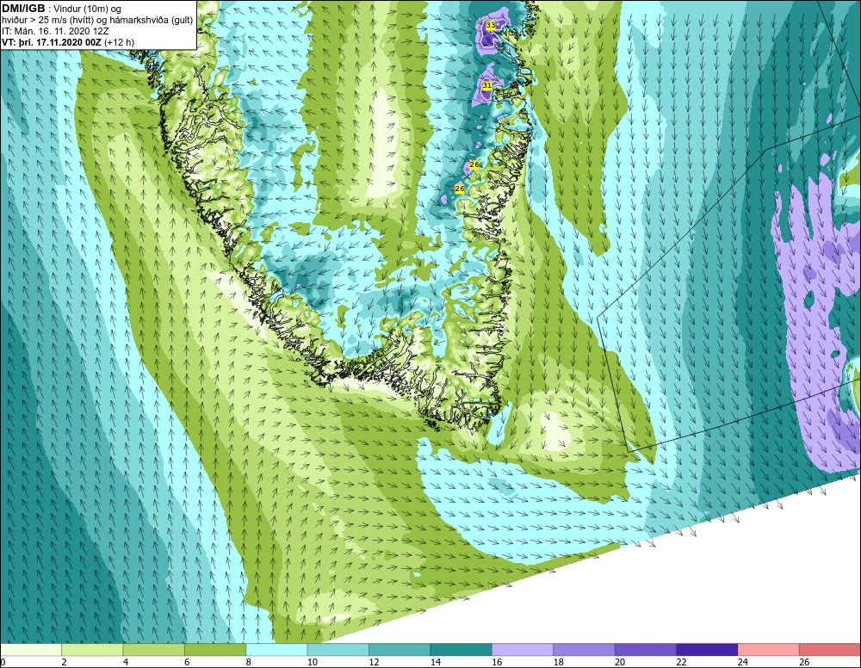Select the 12-14 m/s teal legend swatch
This screenshot has height=668, width=861.
[400, 650]
